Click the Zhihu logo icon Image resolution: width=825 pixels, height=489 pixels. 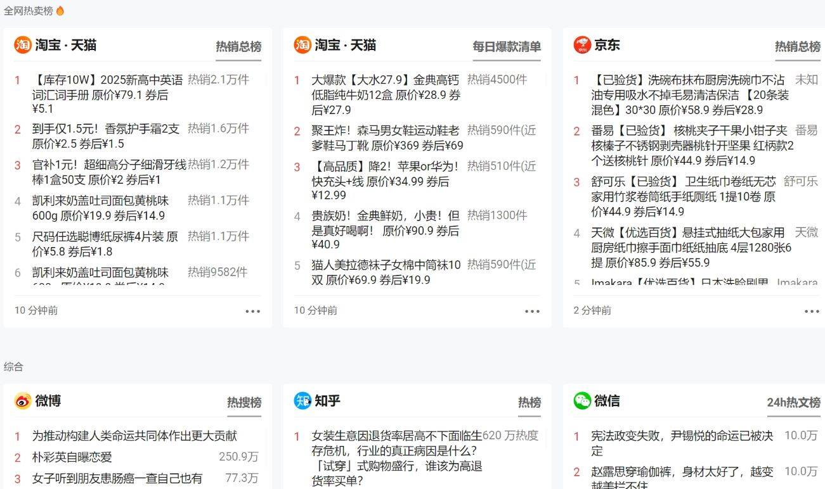point(302,401)
